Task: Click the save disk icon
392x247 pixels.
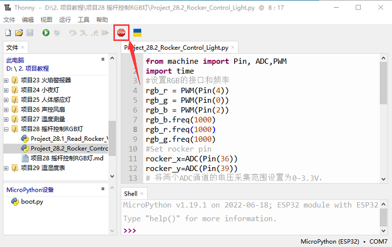Action: [x=30, y=33]
